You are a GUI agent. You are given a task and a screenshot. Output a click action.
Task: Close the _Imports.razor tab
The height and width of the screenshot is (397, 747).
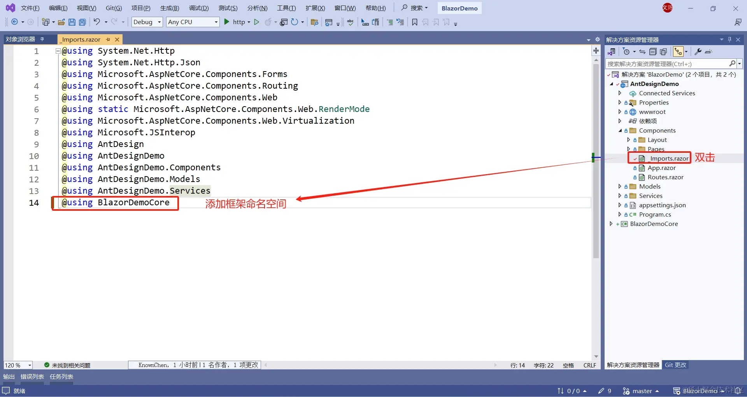point(117,39)
